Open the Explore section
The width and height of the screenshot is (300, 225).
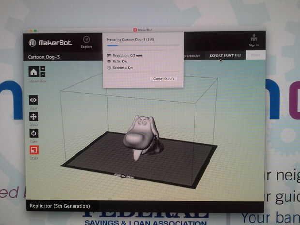(87, 43)
